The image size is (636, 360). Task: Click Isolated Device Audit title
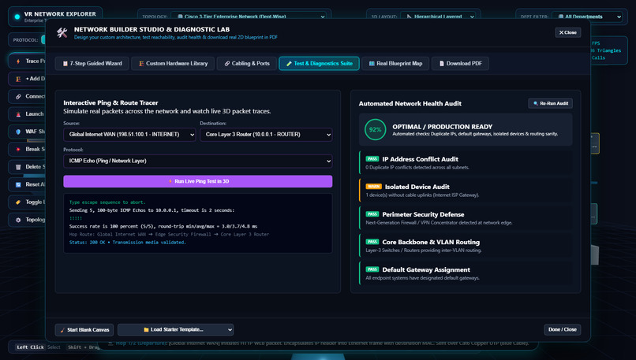pyautogui.click(x=417, y=187)
